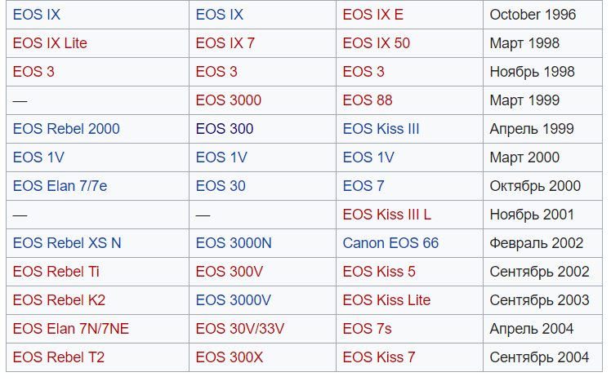Click the EOS IX E link

click(x=372, y=15)
